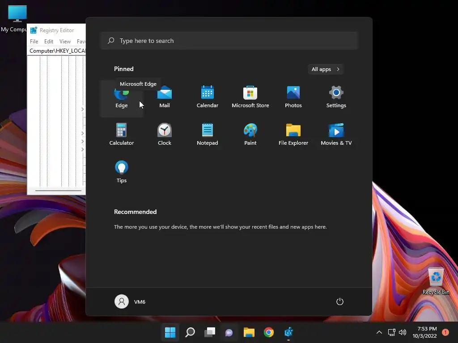Click Registry Editor horizontal scrollbar
Image resolution: width=458 pixels, height=343 pixels.
58,191
